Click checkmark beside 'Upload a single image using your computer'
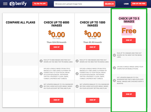The image size is (151, 112). tap(115, 68)
